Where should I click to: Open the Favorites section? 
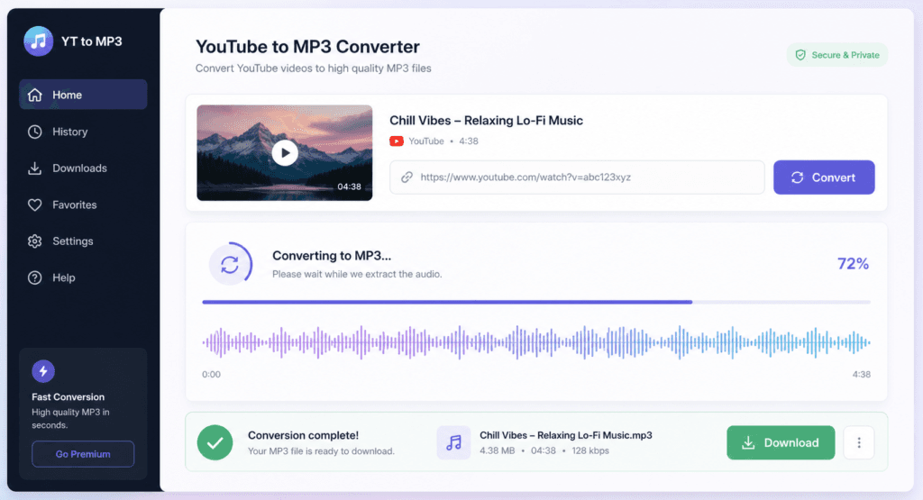[x=83, y=205]
